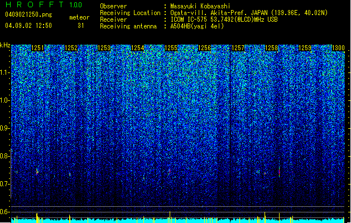The image size is (351, 223).
Task: Click the meteor echo below 1252 label
Action: (70, 174)
